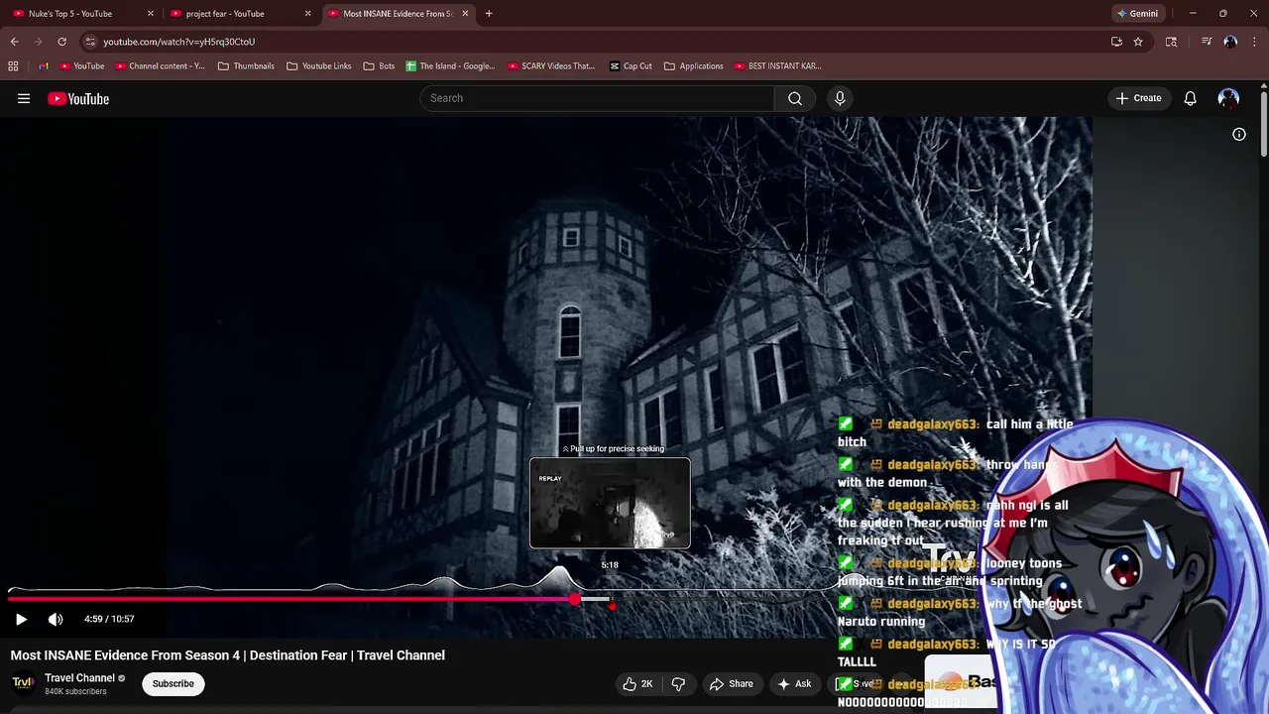Open Chrome profile avatar

[1230, 42]
